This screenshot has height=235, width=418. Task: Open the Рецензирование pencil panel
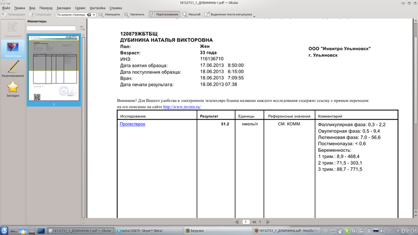tap(12, 69)
